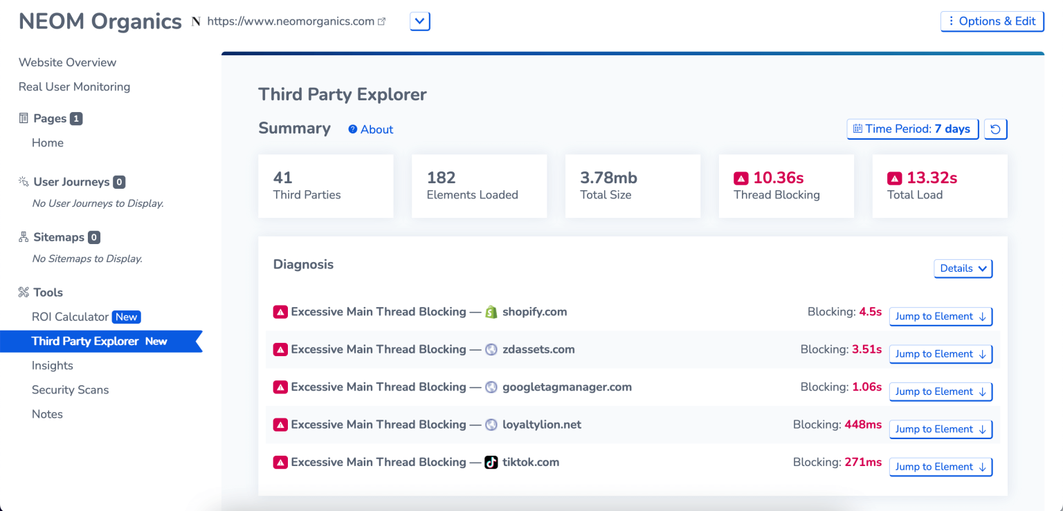
Task: Click the question mark icon next to About
Action: point(353,129)
